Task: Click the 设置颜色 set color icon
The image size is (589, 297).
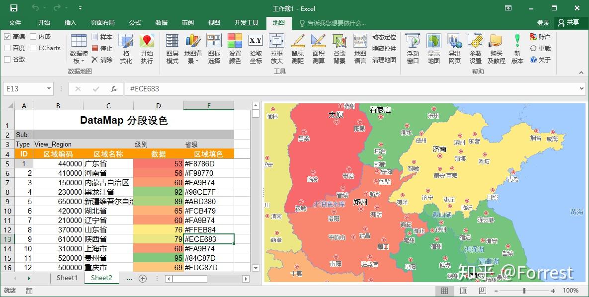Action: pos(235,49)
